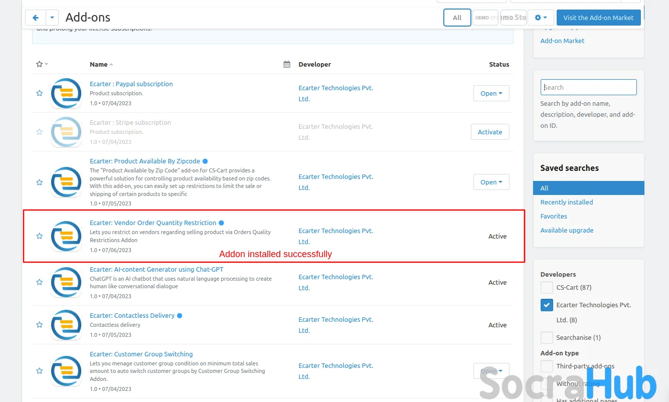Activate the Stripe subscription add-on

click(489, 132)
